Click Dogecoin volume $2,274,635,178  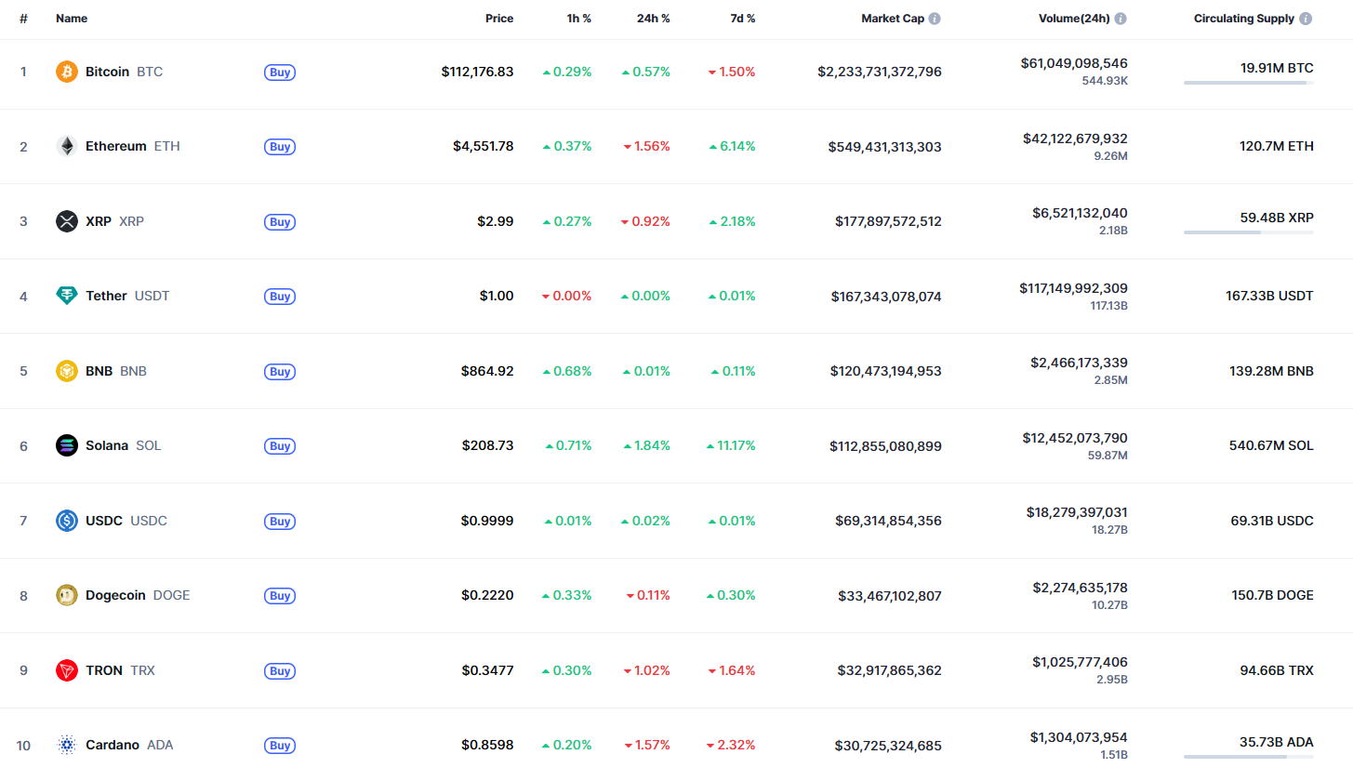click(x=1080, y=588)
